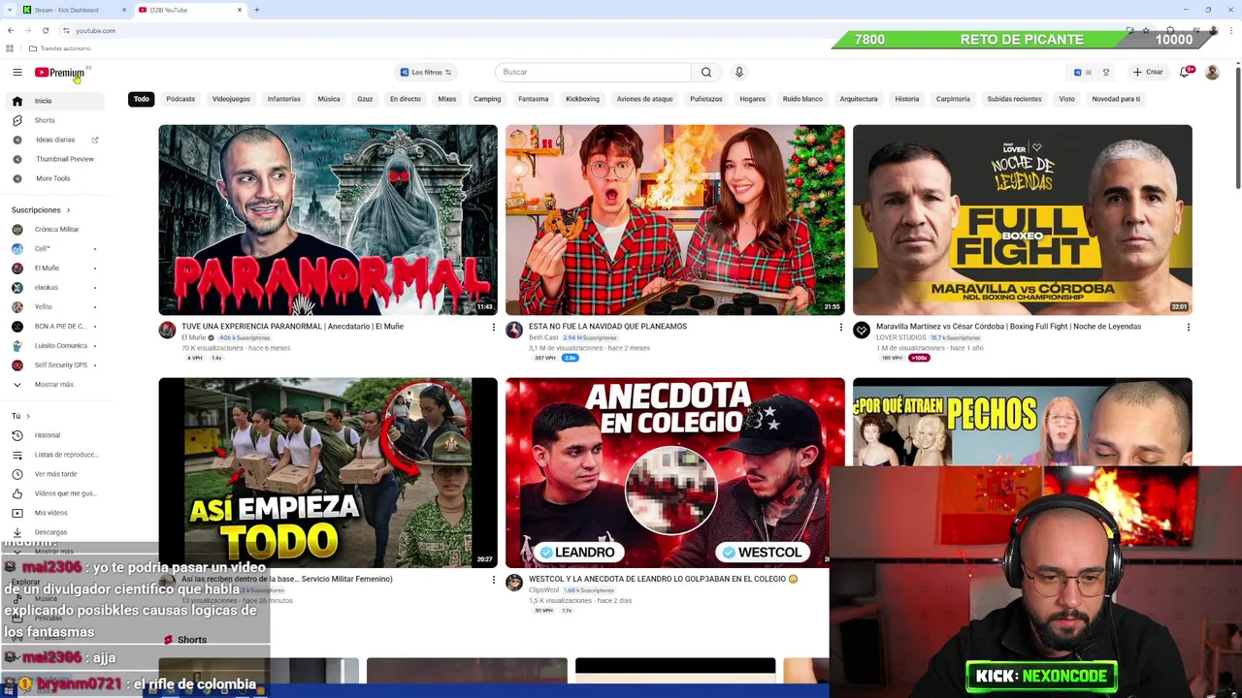Select the Pódcasts filter chip
The image size is (1242, 698).
coord(180,99)
